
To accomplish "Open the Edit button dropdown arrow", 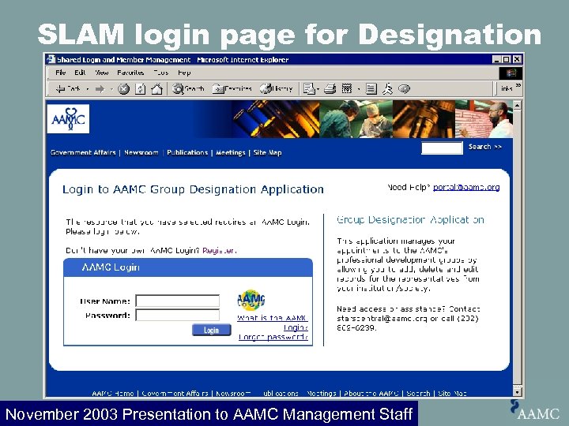I will [359, 89].
